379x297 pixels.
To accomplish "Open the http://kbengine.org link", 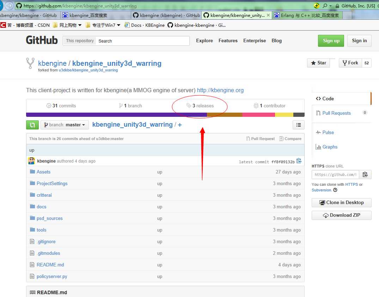I will (x=220, y=90).
